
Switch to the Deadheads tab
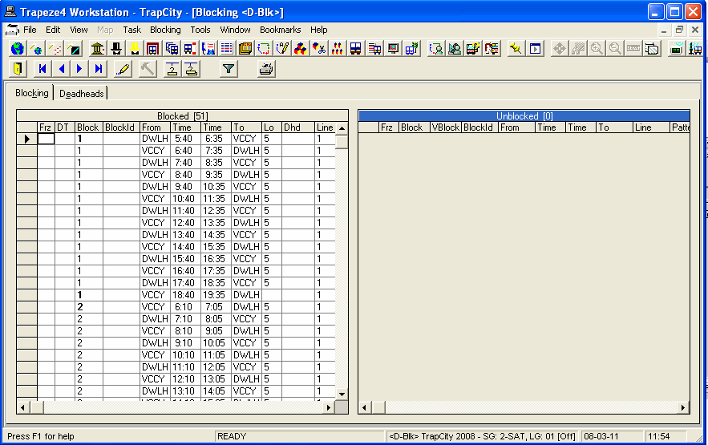[82, 94]
